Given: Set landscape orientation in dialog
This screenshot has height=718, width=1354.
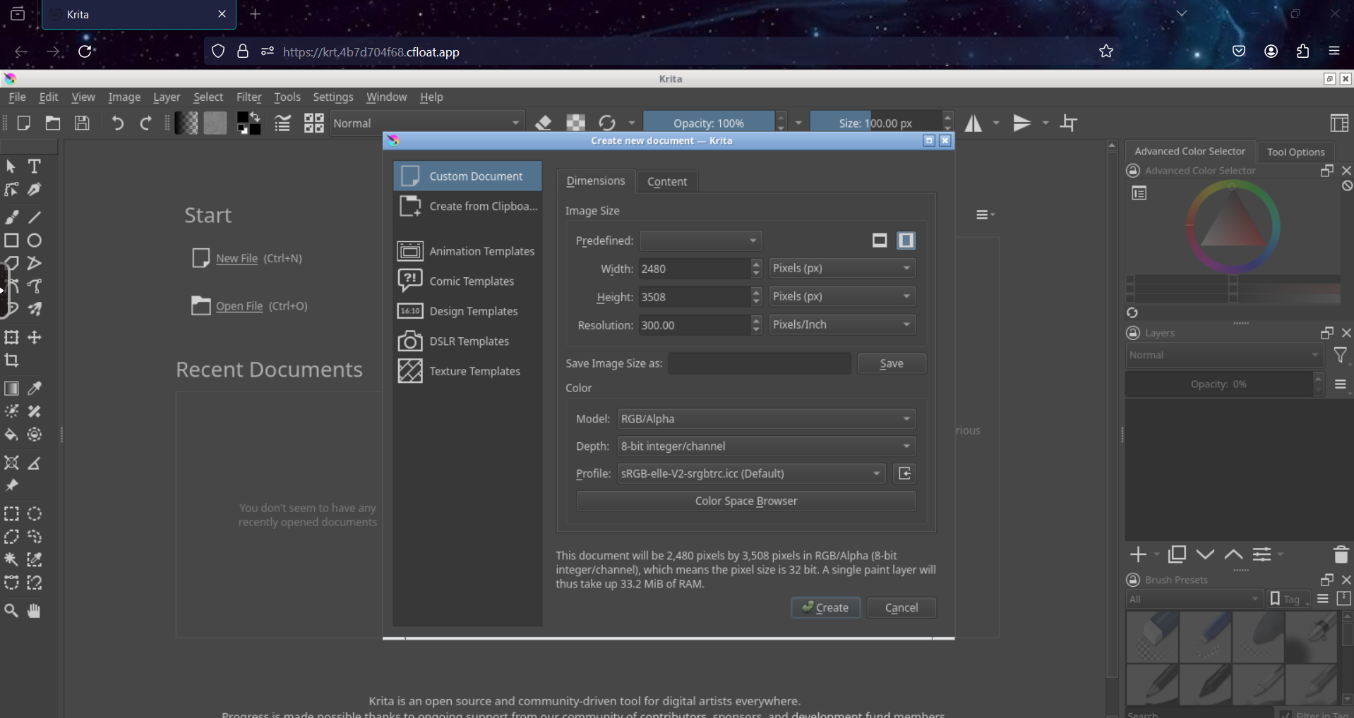Looking at the screenshot, I should click(879, 241).
